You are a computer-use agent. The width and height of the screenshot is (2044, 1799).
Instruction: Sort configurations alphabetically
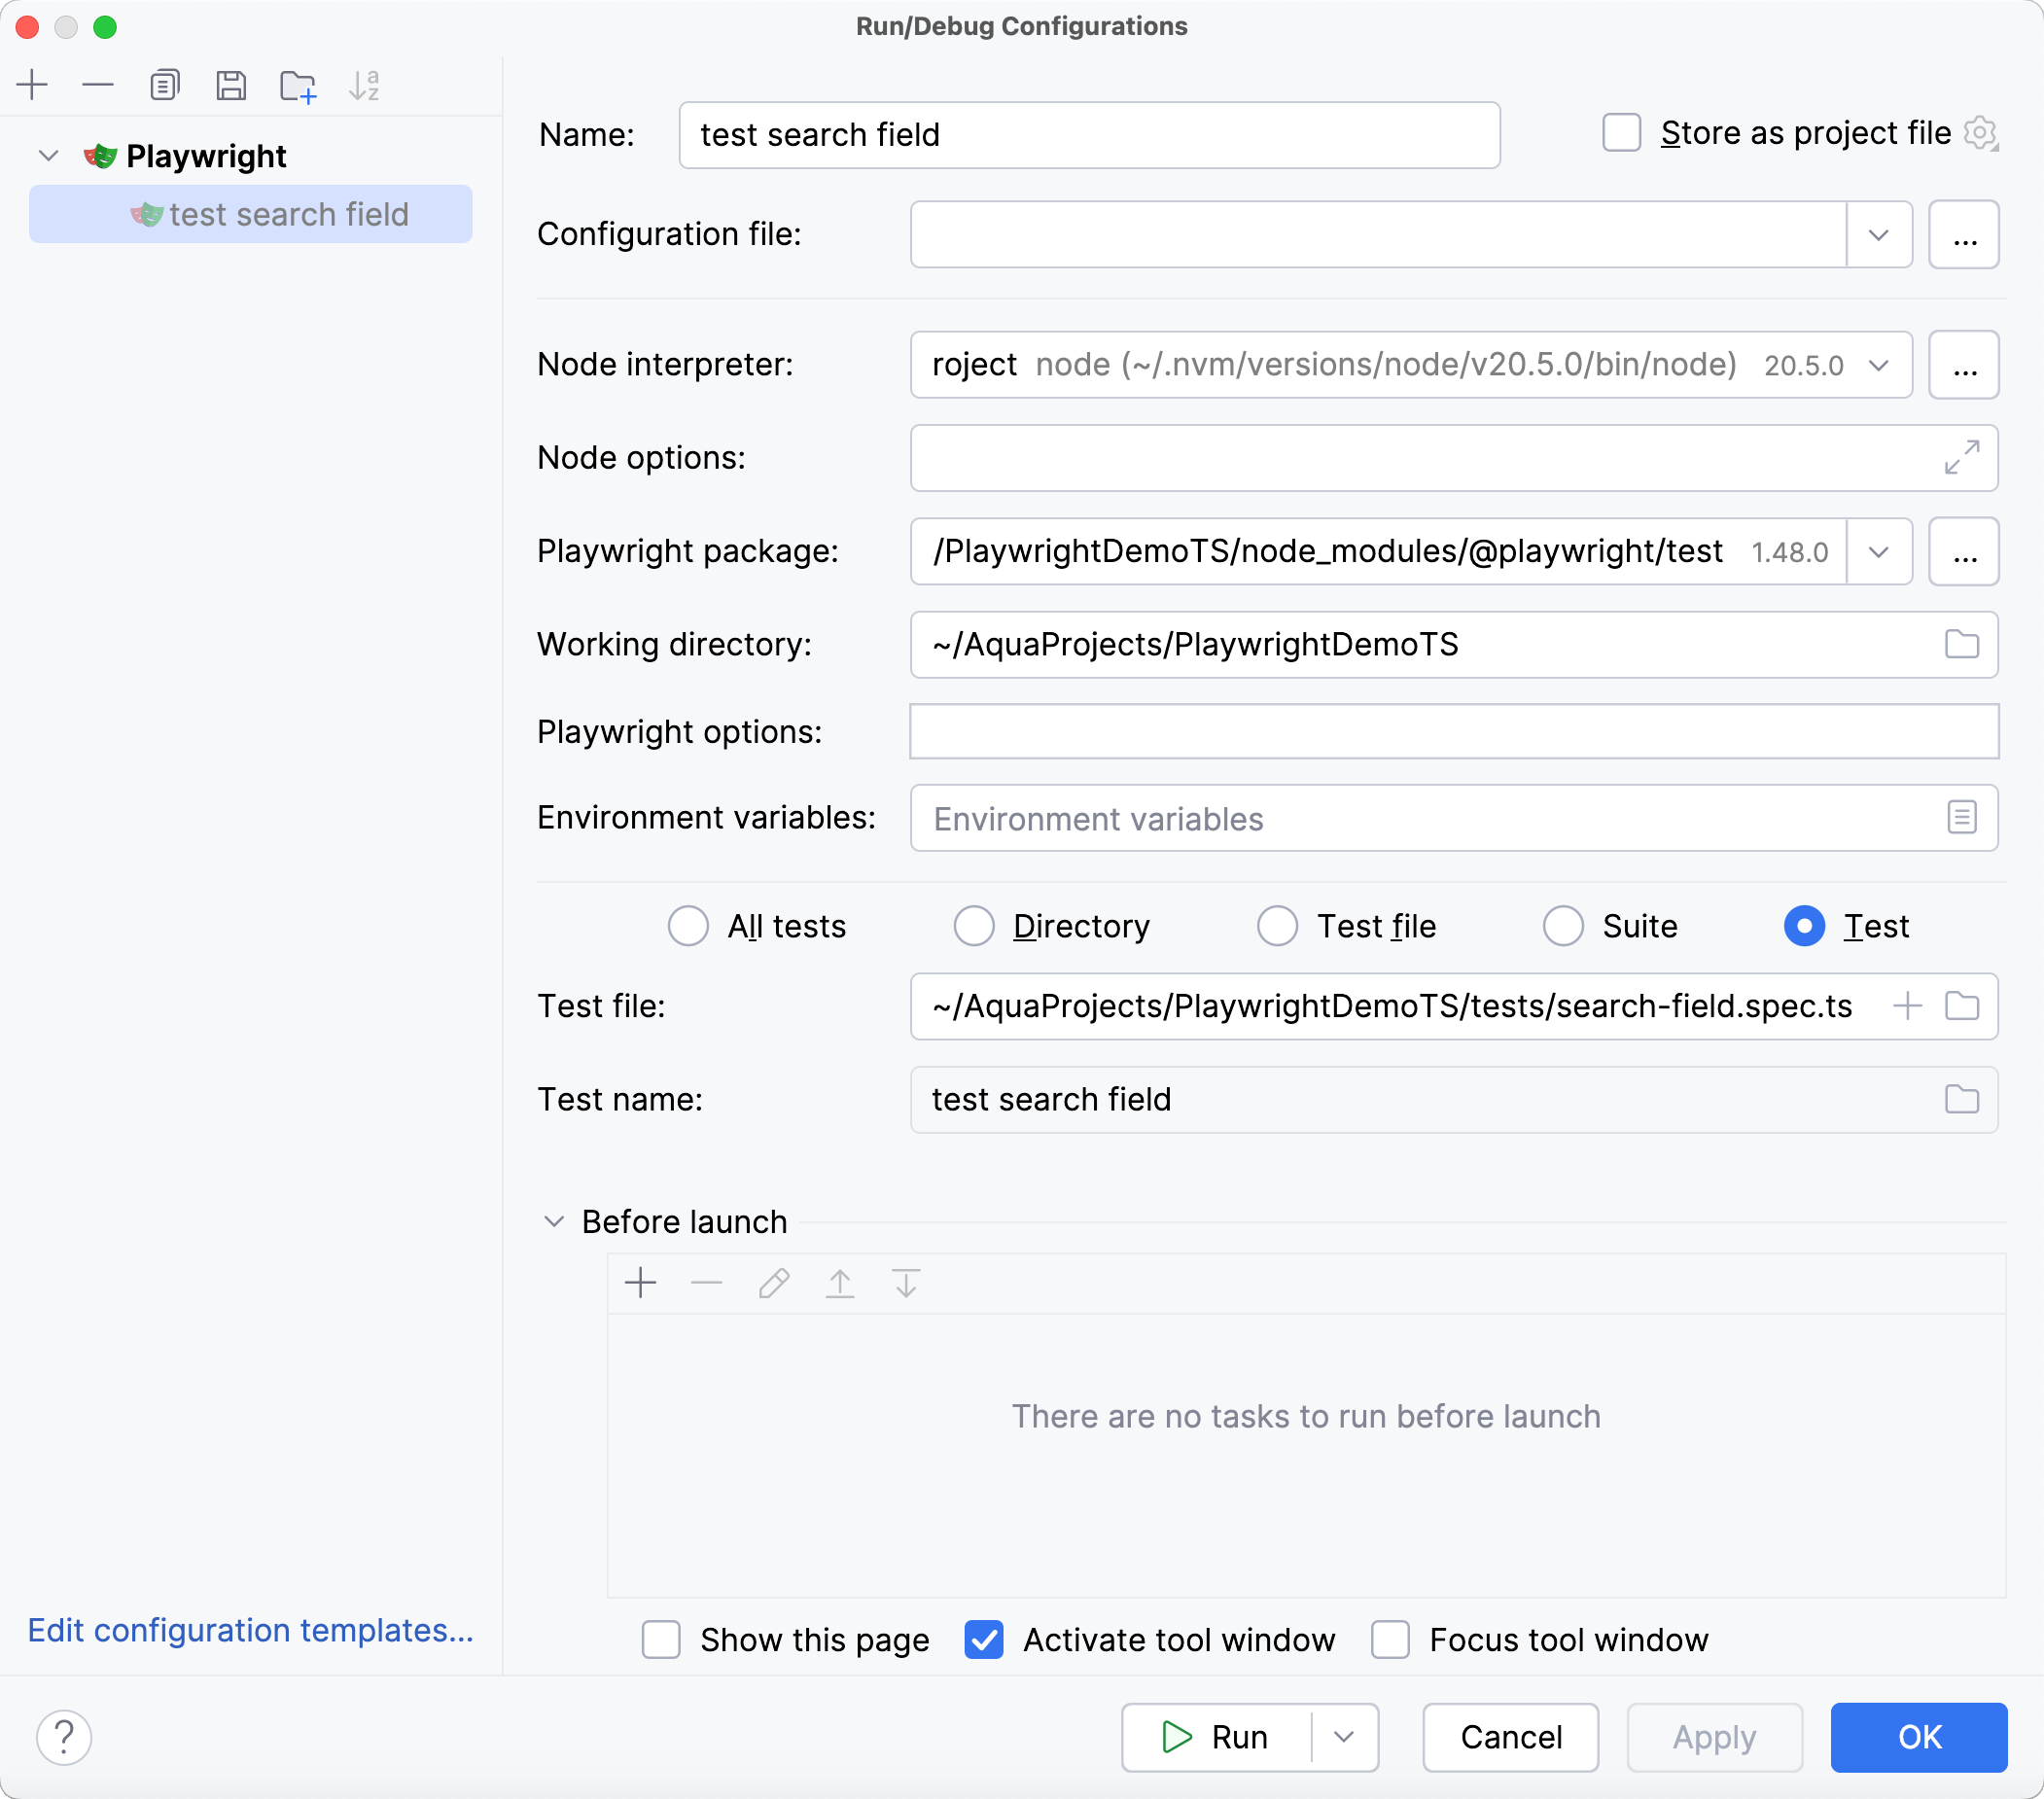pyautogui.click(x=364, y=85)
